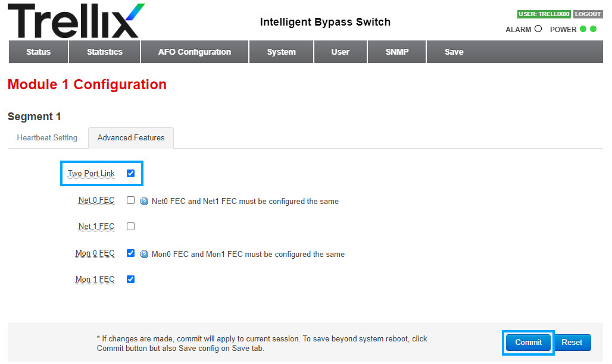This screenshot has height=364, width=612.
Task: Click the Mon0 FEC help icon
Action: point(144,255)
